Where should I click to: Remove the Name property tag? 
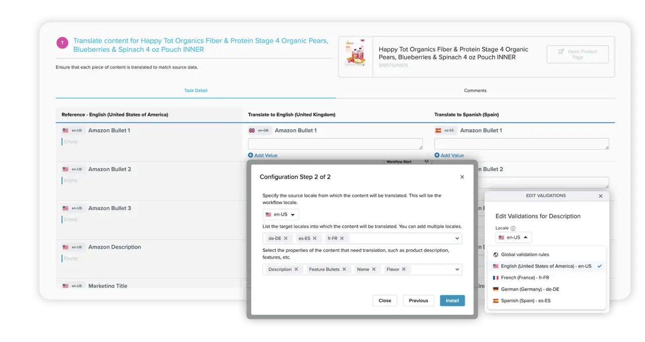coord(374,269)
